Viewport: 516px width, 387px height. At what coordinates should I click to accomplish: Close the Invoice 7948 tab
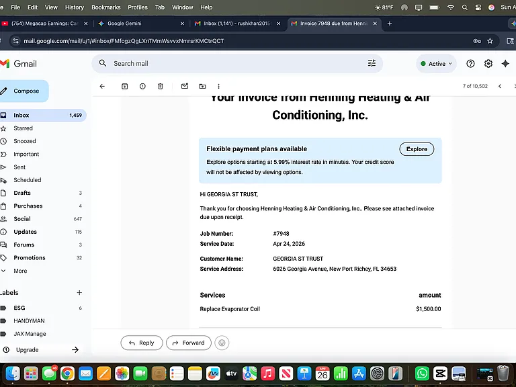(375, 24)
